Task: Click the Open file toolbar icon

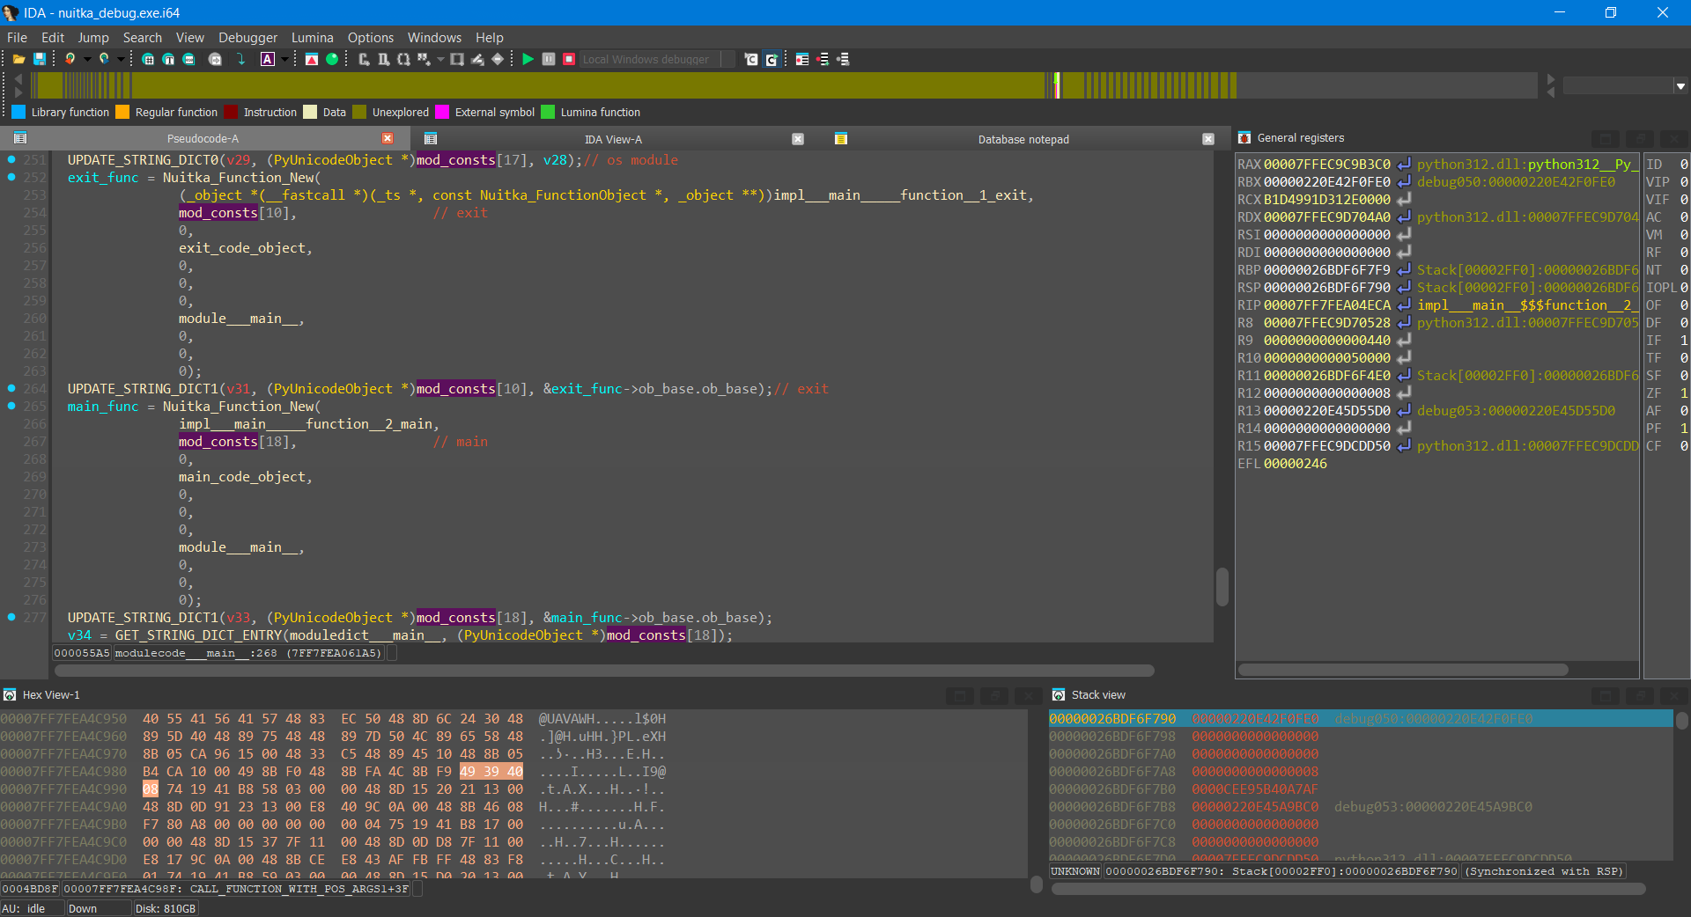Action: click(x=18, y=59)
